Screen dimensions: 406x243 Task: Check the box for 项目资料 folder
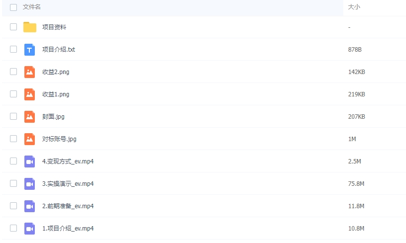click(x=13, y=27)
